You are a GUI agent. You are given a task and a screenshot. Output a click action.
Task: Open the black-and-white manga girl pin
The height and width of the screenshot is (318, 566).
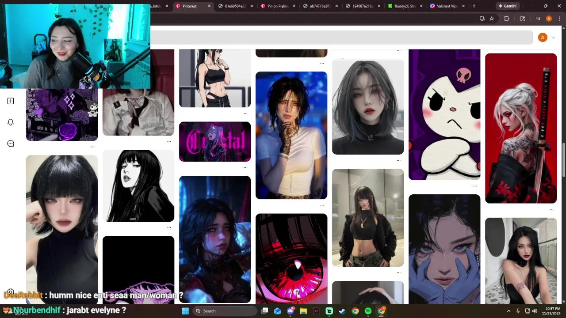(x=138, y=185)
